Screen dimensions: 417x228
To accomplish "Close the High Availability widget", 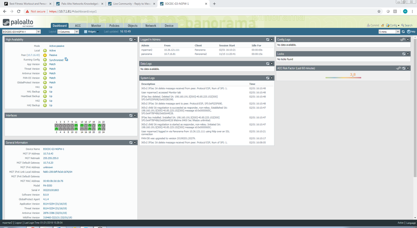I will coord(135,39).
